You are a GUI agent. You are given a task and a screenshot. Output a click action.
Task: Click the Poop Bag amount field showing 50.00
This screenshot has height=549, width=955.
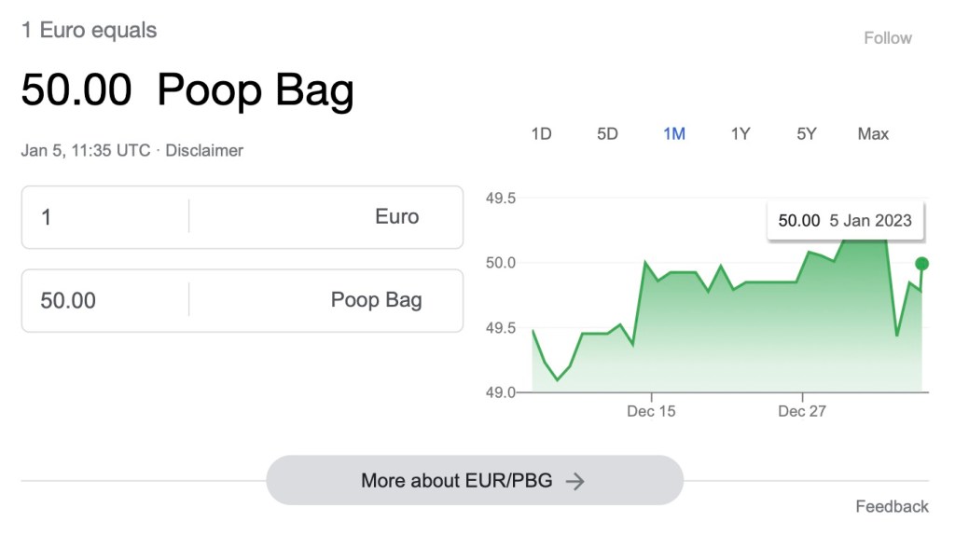tap(104, 300)
